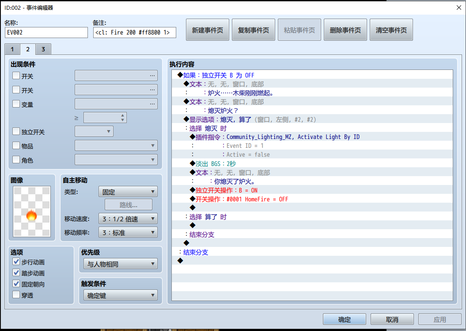466x331 pixels.
Task: Close the event editor window
Action: (x=459, y=8)
